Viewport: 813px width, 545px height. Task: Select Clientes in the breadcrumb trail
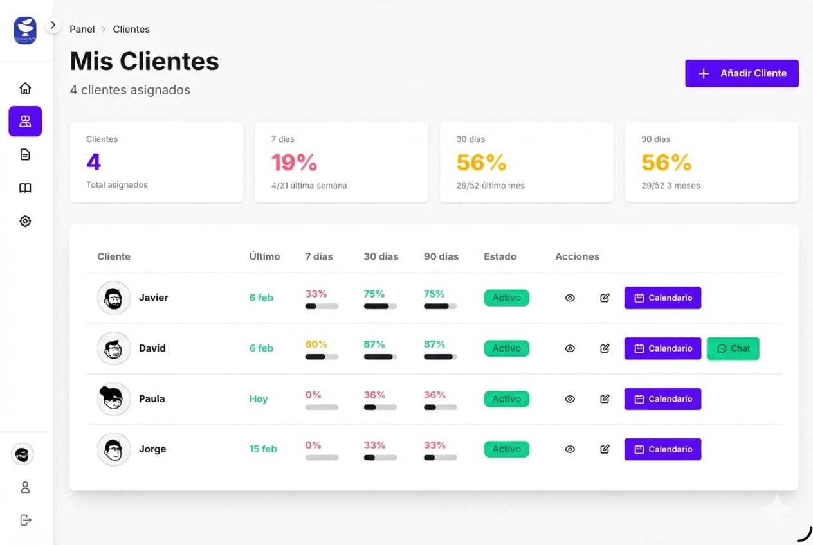point(131,29)
